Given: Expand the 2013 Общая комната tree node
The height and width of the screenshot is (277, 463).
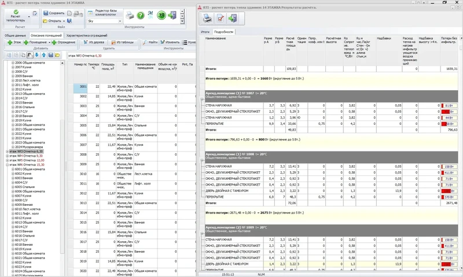Looking at the screenshot, I should pos(13,94).
